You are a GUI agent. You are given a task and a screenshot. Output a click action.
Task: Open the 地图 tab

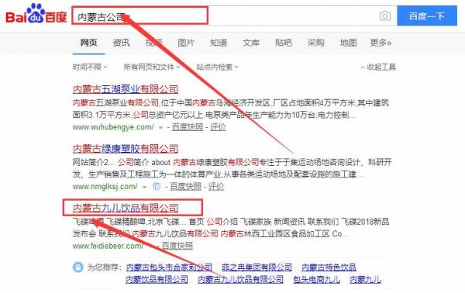click(x=348, y=43)
